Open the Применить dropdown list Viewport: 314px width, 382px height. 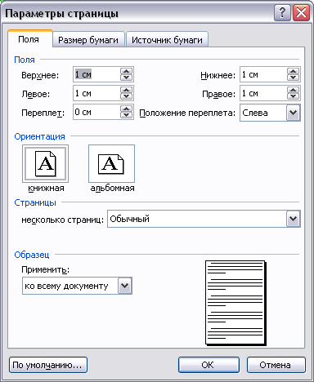point(125,286)
